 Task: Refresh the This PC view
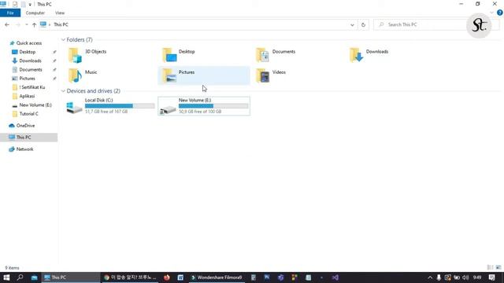tap(363, 24)
